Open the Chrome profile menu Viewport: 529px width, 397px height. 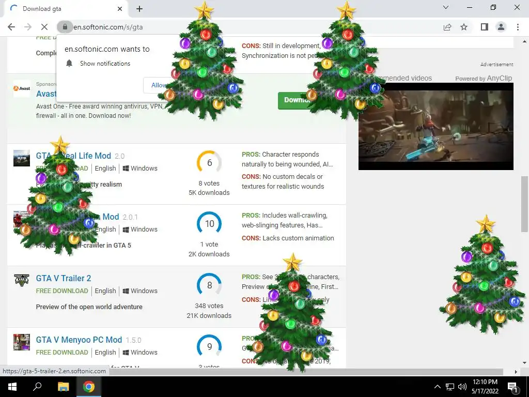pyautogui.click(x=501, y=27)
